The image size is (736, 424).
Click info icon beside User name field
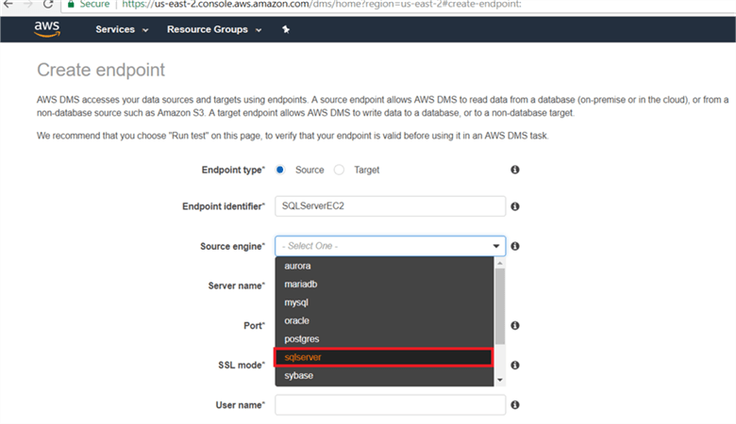click(x=515, y=405)
